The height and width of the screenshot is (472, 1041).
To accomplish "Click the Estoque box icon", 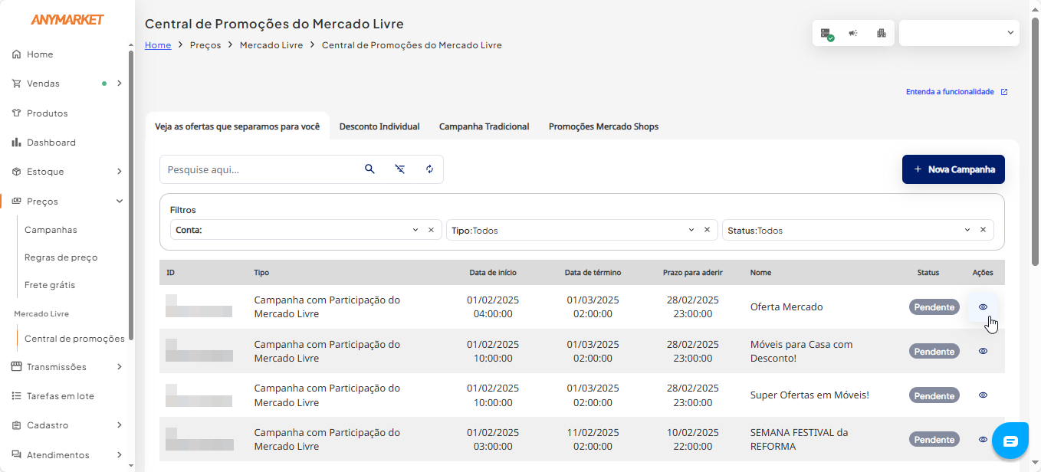I will [16, 172].
